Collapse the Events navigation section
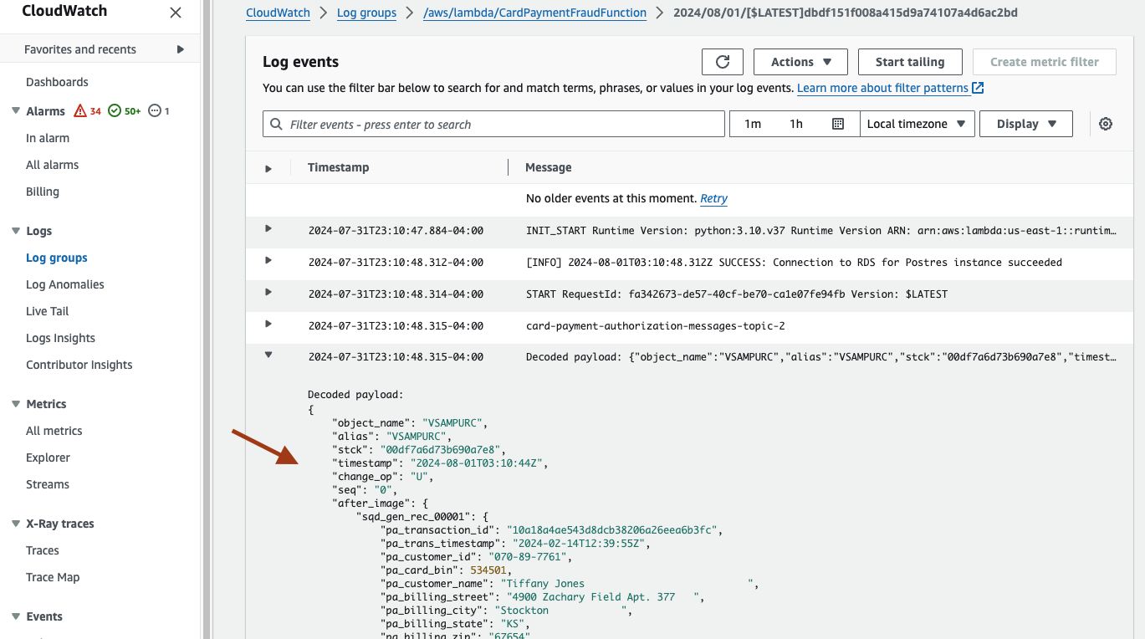 (x=16, y=616)
